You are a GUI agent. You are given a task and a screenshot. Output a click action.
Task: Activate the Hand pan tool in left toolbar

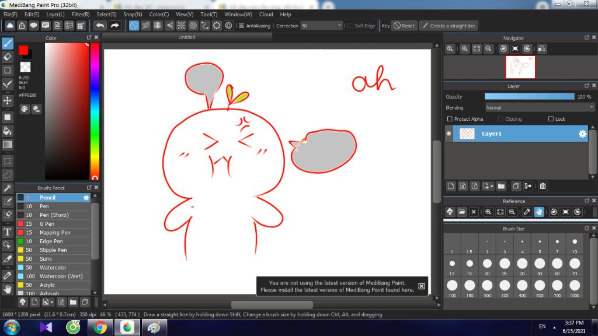(x=8, y=289)
